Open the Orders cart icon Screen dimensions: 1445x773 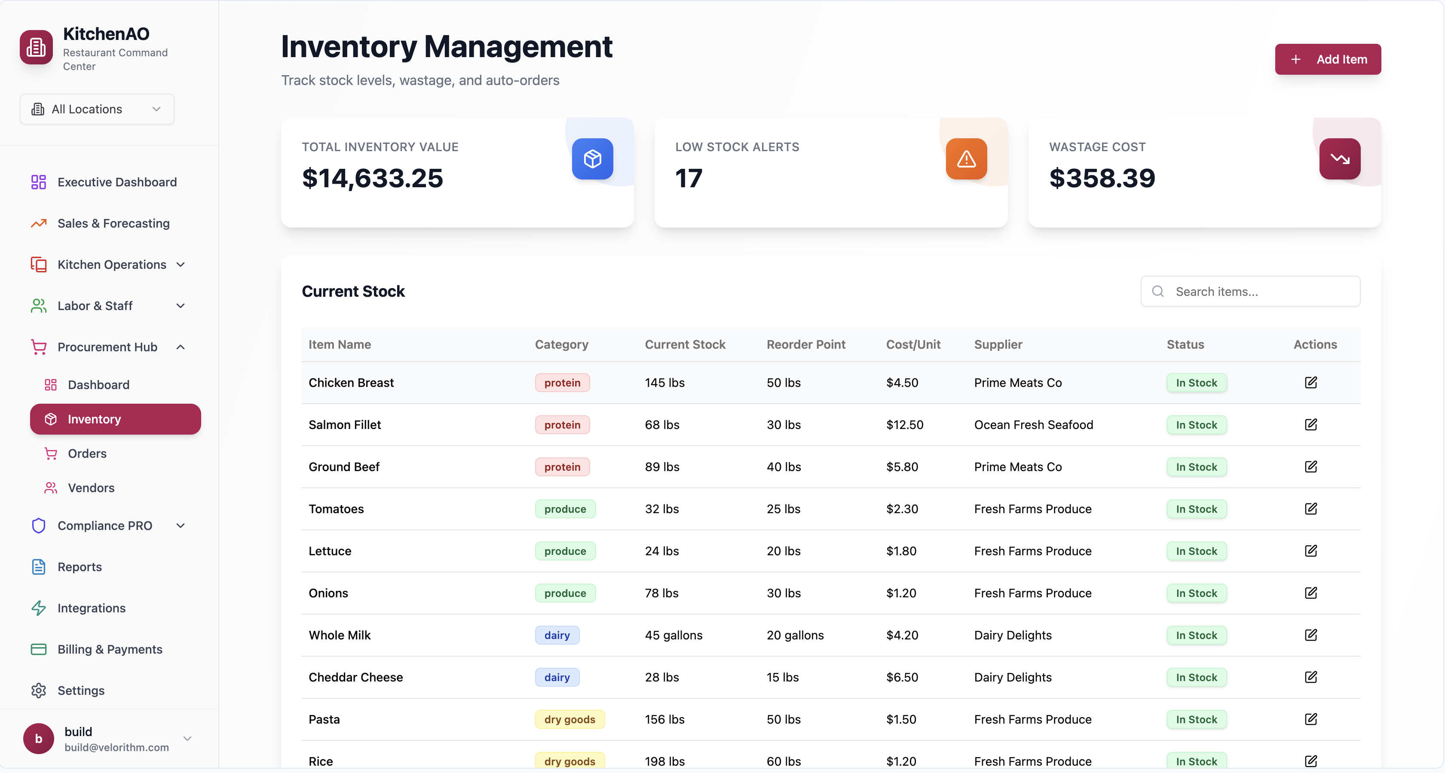pos(51,453)
